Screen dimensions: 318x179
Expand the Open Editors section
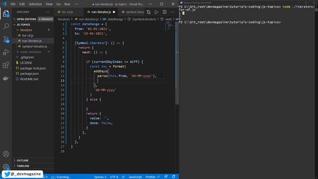pyautogui.click(x=26, y=19)
